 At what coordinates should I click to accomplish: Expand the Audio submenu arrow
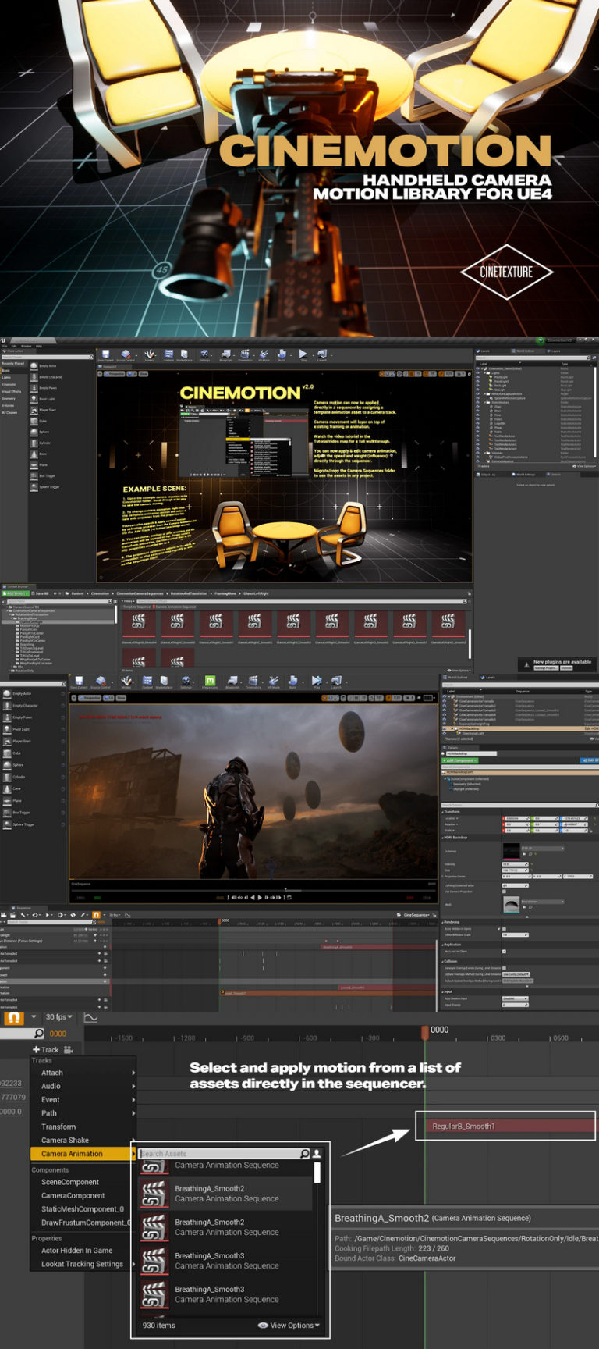click(133, 1086)
